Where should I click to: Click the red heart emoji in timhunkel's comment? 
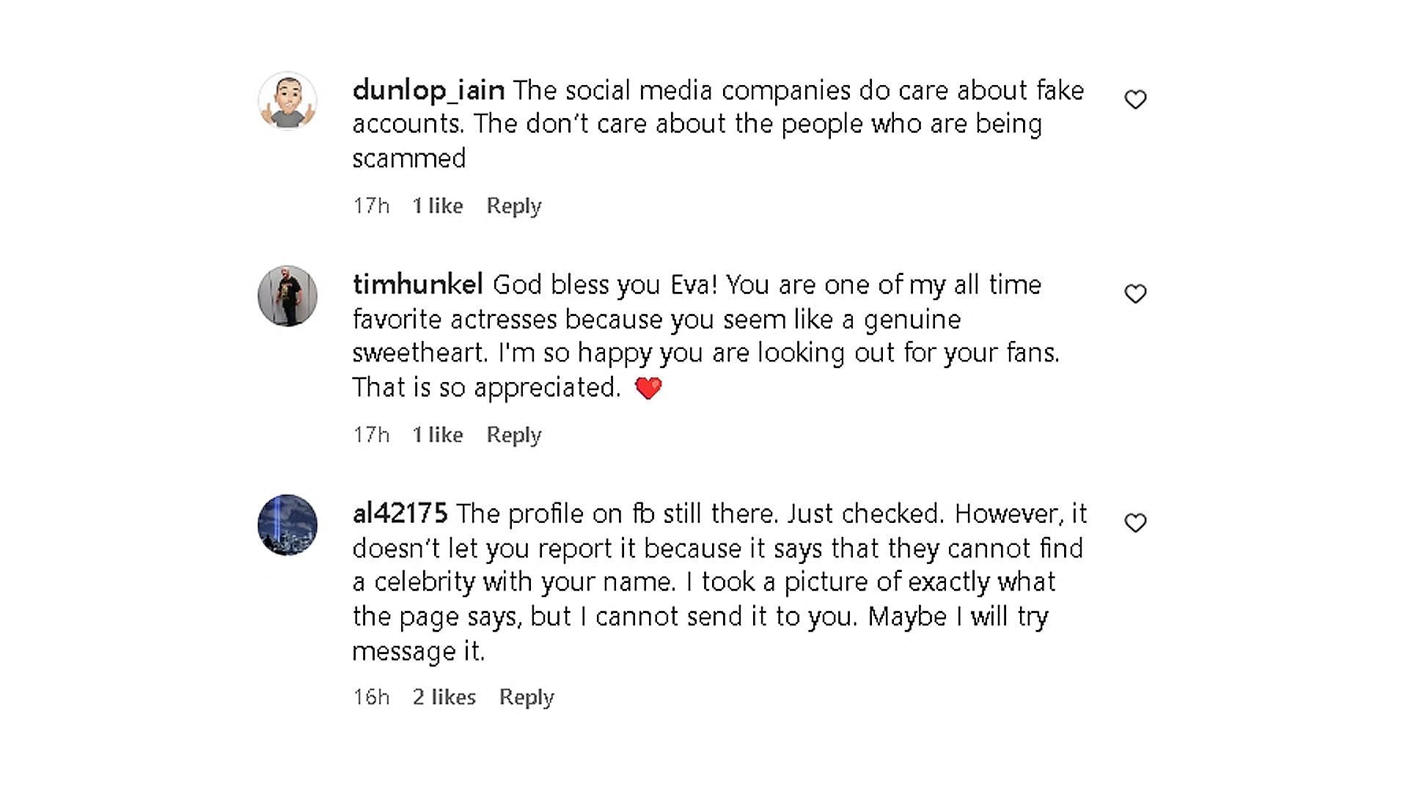[648, 388]
